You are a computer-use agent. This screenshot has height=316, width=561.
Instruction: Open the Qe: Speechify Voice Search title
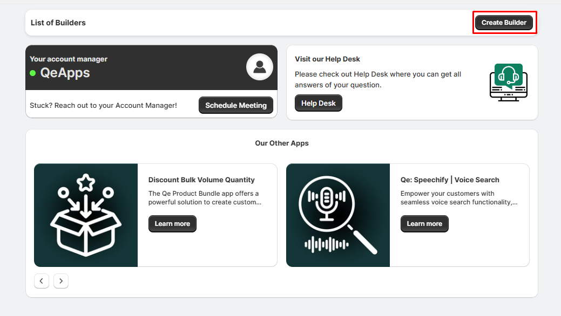(450, 180)
